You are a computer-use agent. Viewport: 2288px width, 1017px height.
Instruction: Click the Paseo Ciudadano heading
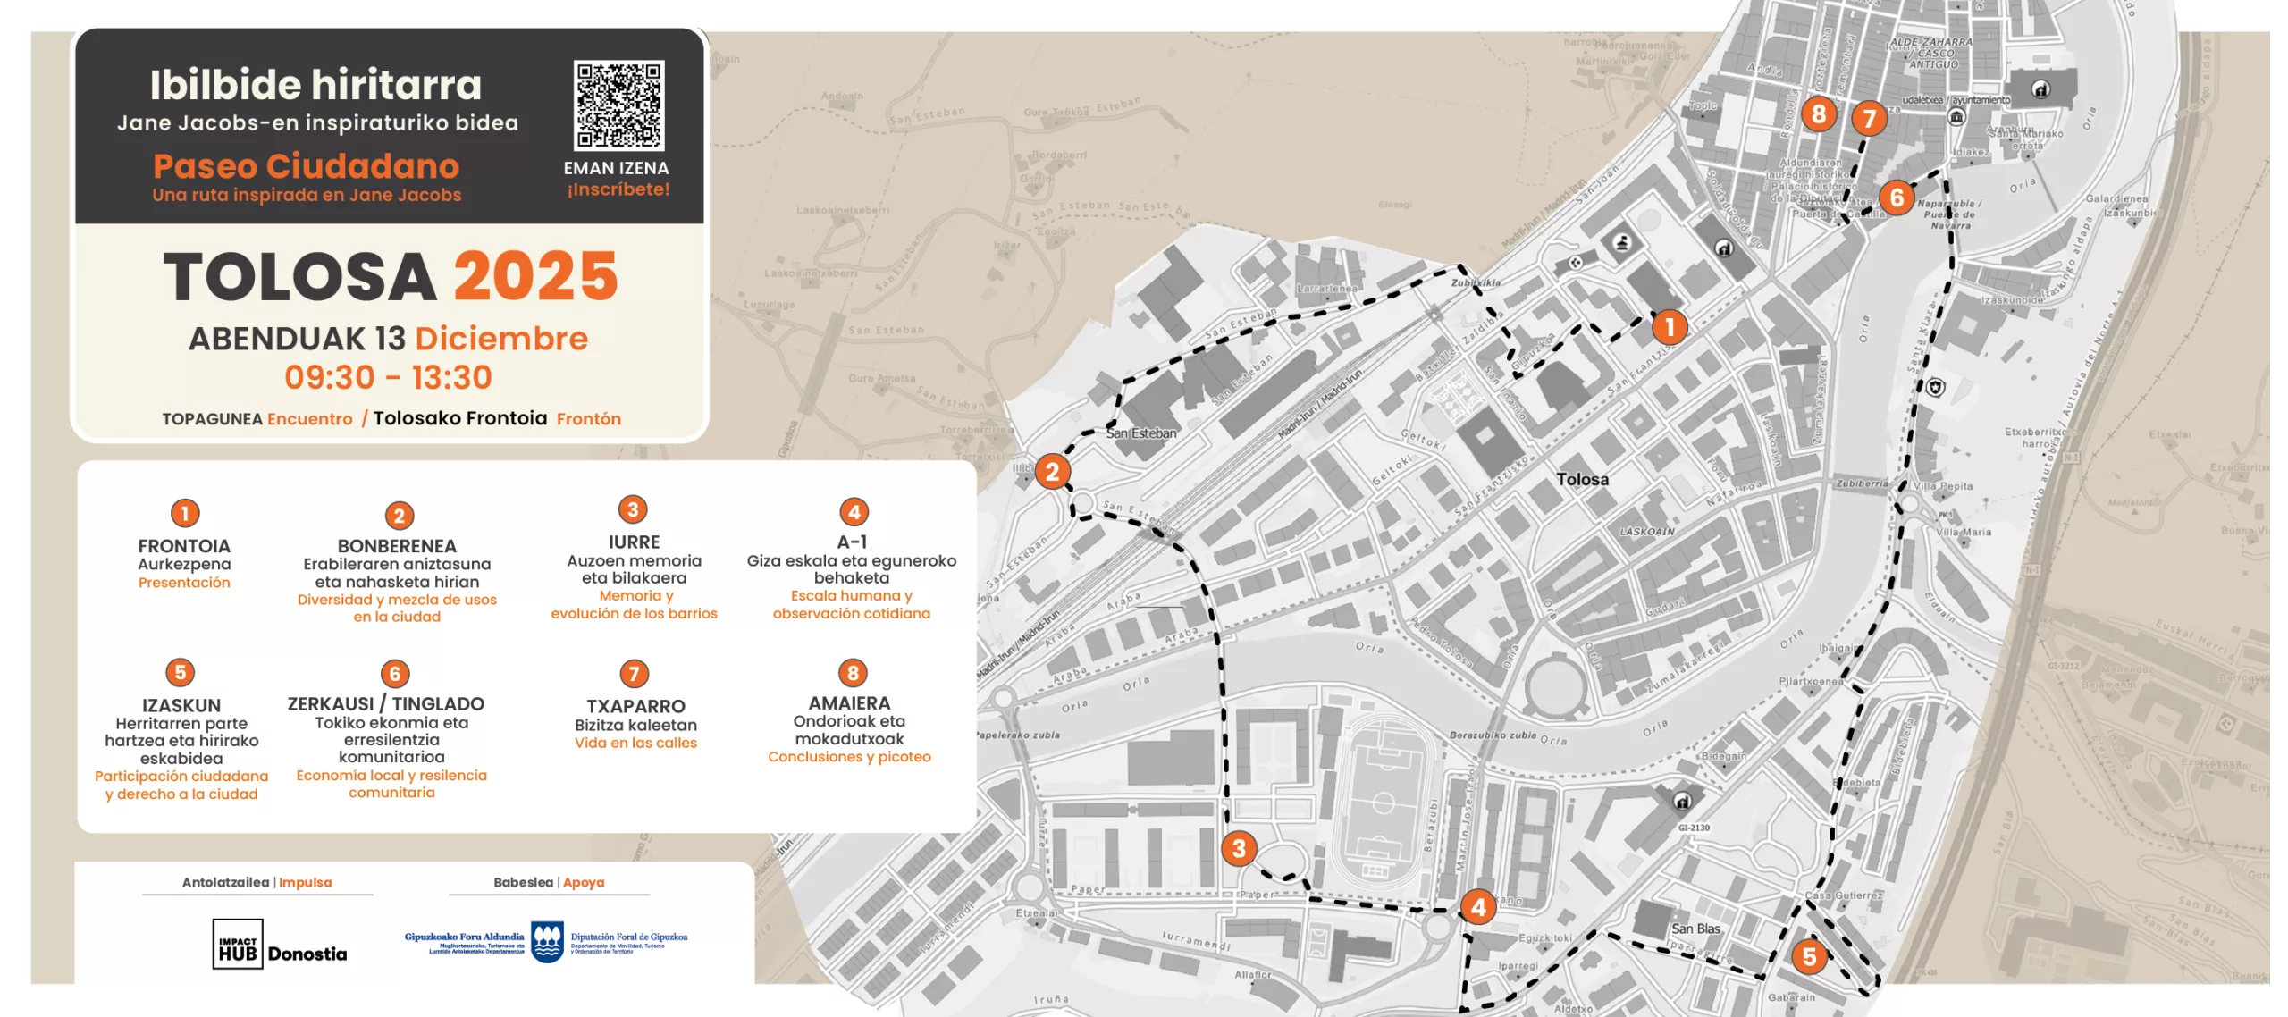[x=307, y=166]
